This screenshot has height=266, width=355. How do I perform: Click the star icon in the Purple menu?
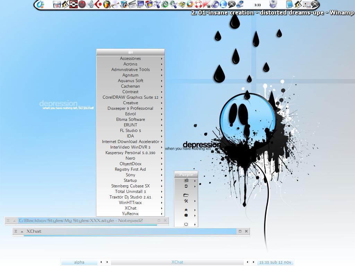point(186,210)
